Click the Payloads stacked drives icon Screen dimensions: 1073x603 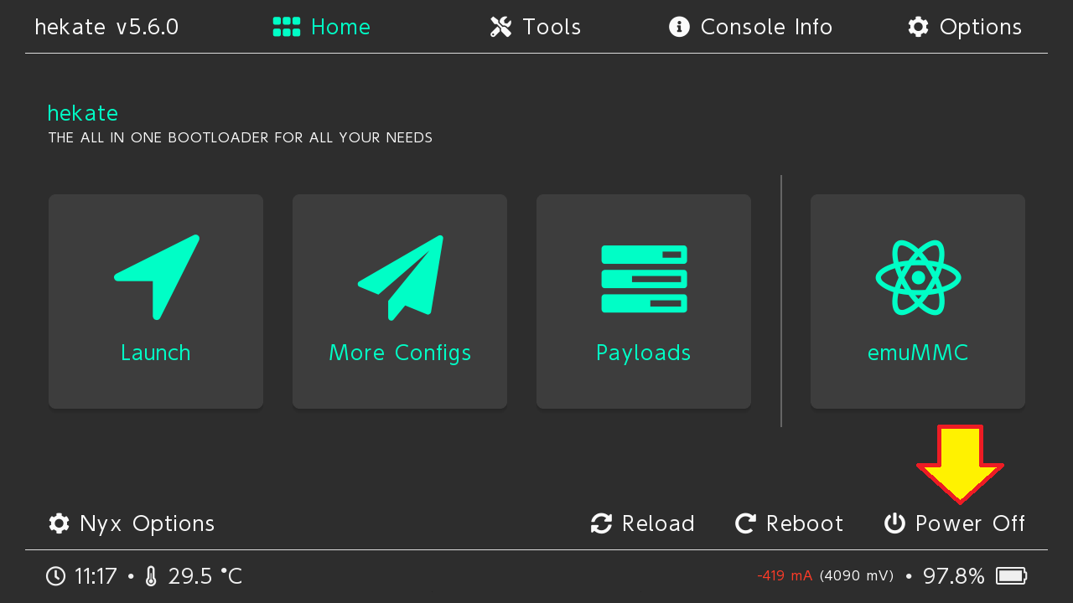(644, 278)
